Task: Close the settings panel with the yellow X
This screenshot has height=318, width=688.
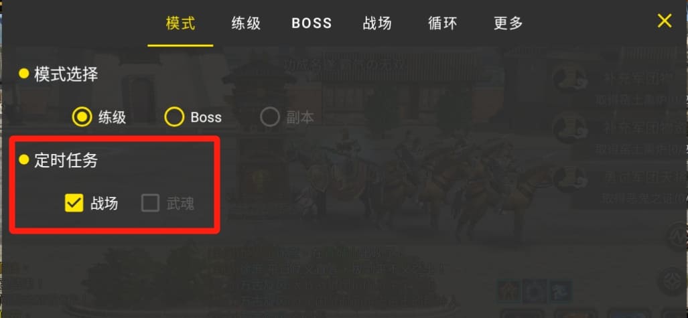Action: pos(664,21)
